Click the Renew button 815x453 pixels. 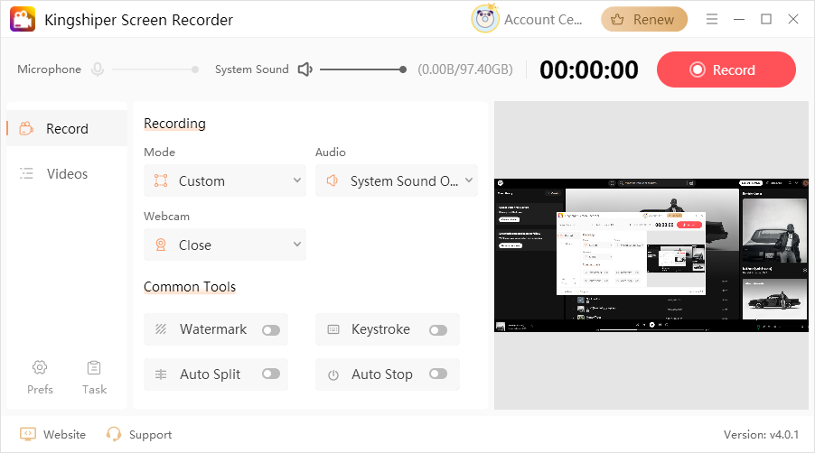pyautogui.click(x=644, y=19)
